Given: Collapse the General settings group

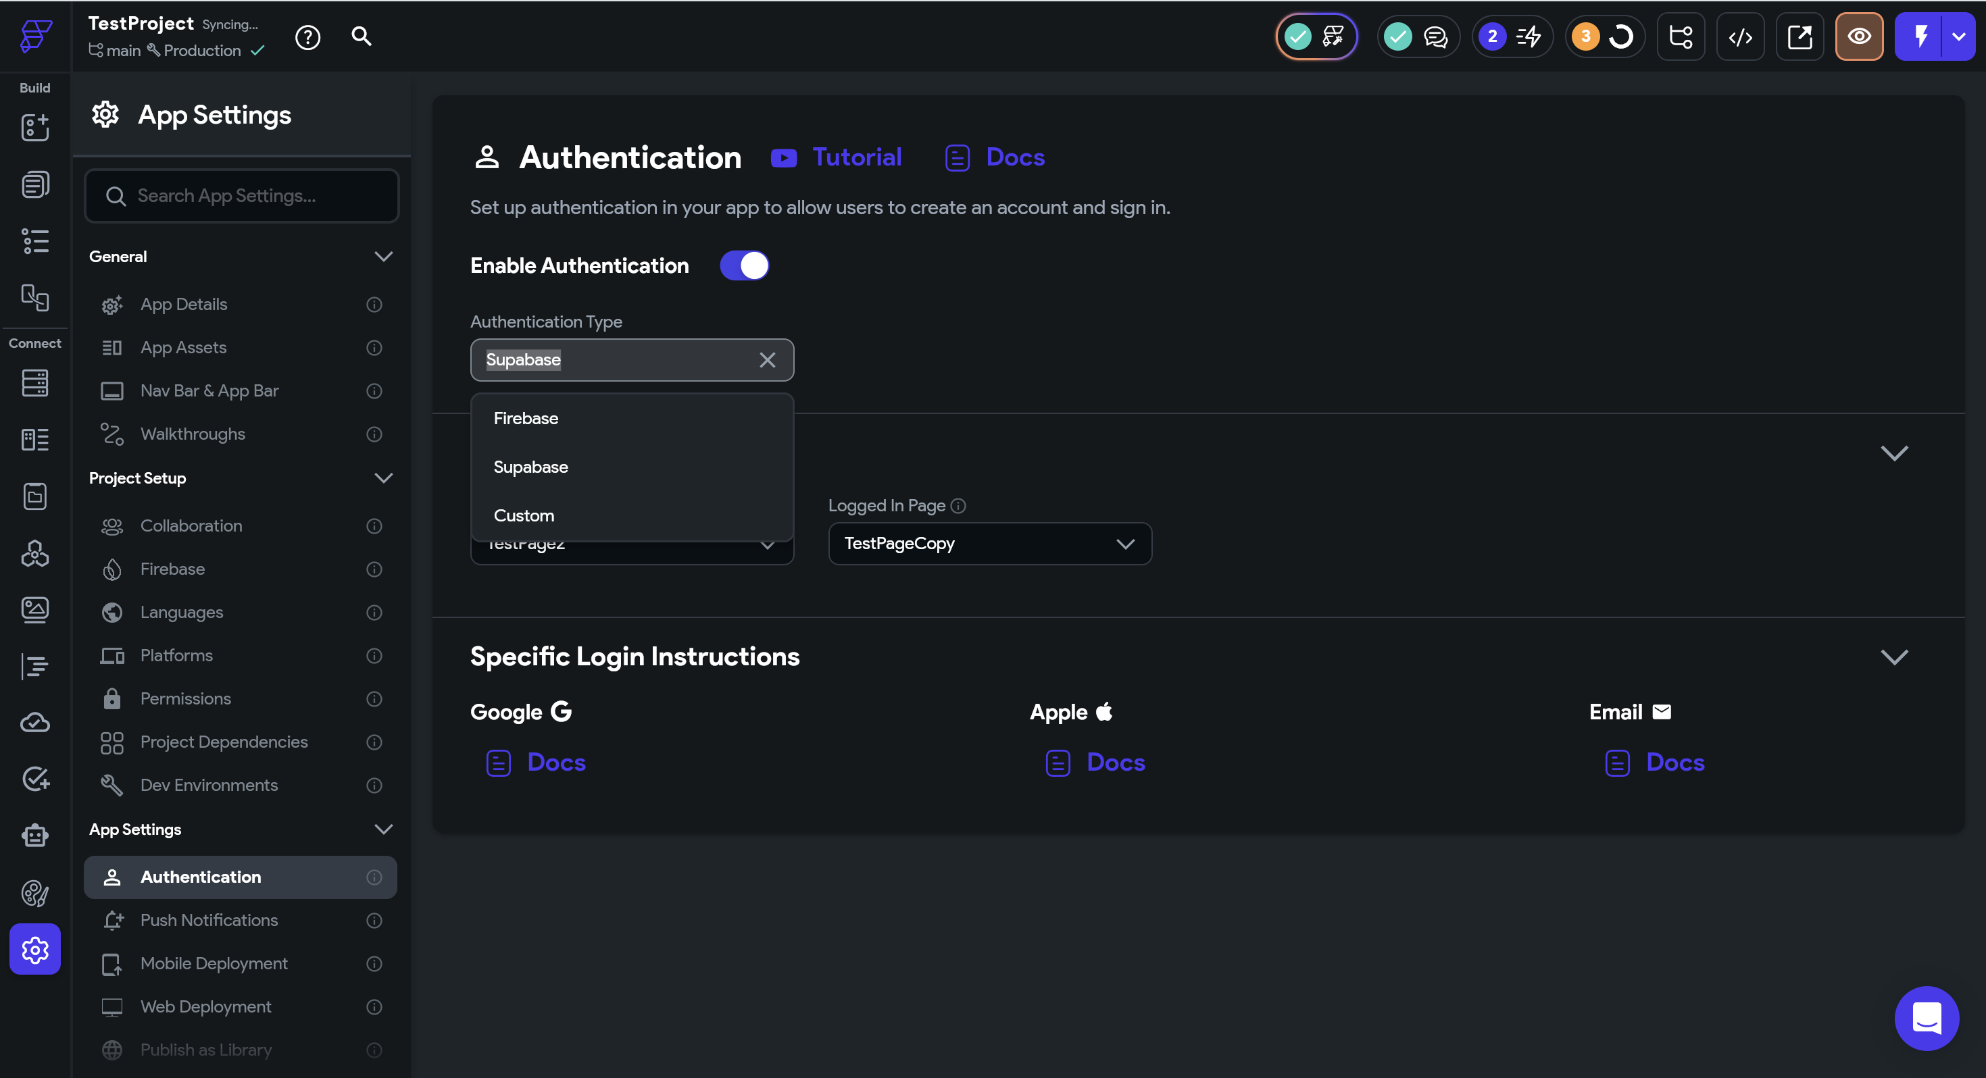Looking at the screenshot, I should coord(383,257).
